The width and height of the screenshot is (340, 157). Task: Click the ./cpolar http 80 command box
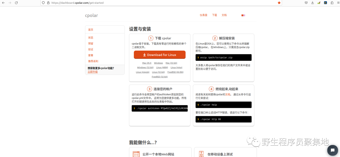tap(224, 119)
